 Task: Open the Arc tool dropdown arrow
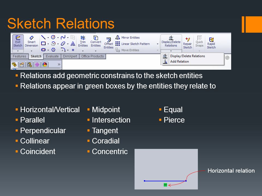point(58,44)
